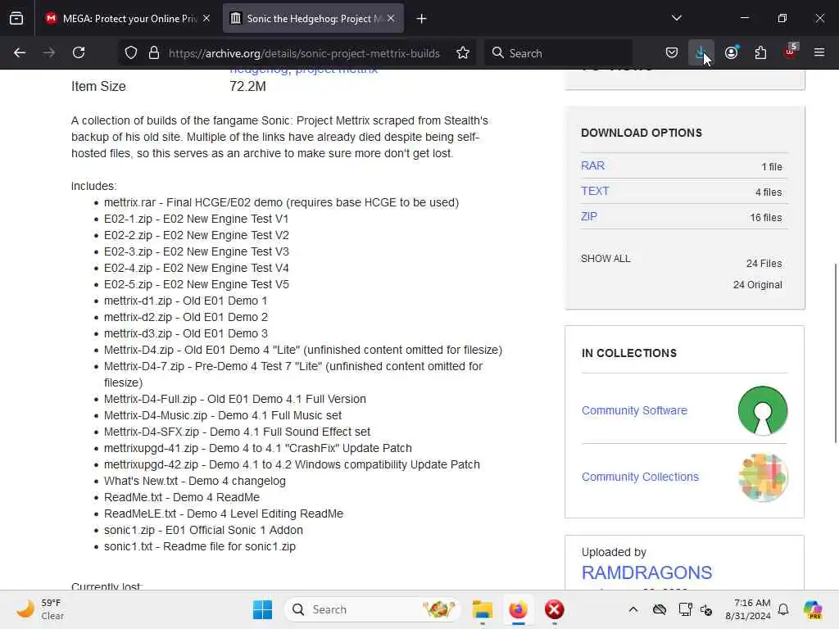Select 'E02-5.zip - E02 New Engine Test V5' line
This screenshot has width=839, height=629.
click(x=197, y=284)
